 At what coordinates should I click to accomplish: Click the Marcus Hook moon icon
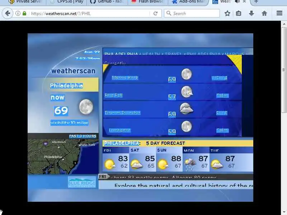point(187,74)
